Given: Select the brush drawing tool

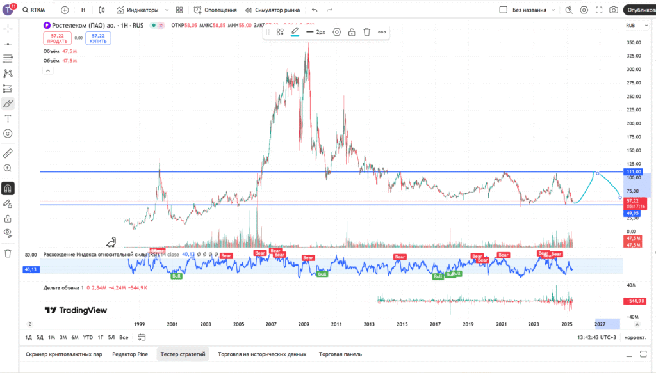Looking at the screenshot, I should point(8,104).
